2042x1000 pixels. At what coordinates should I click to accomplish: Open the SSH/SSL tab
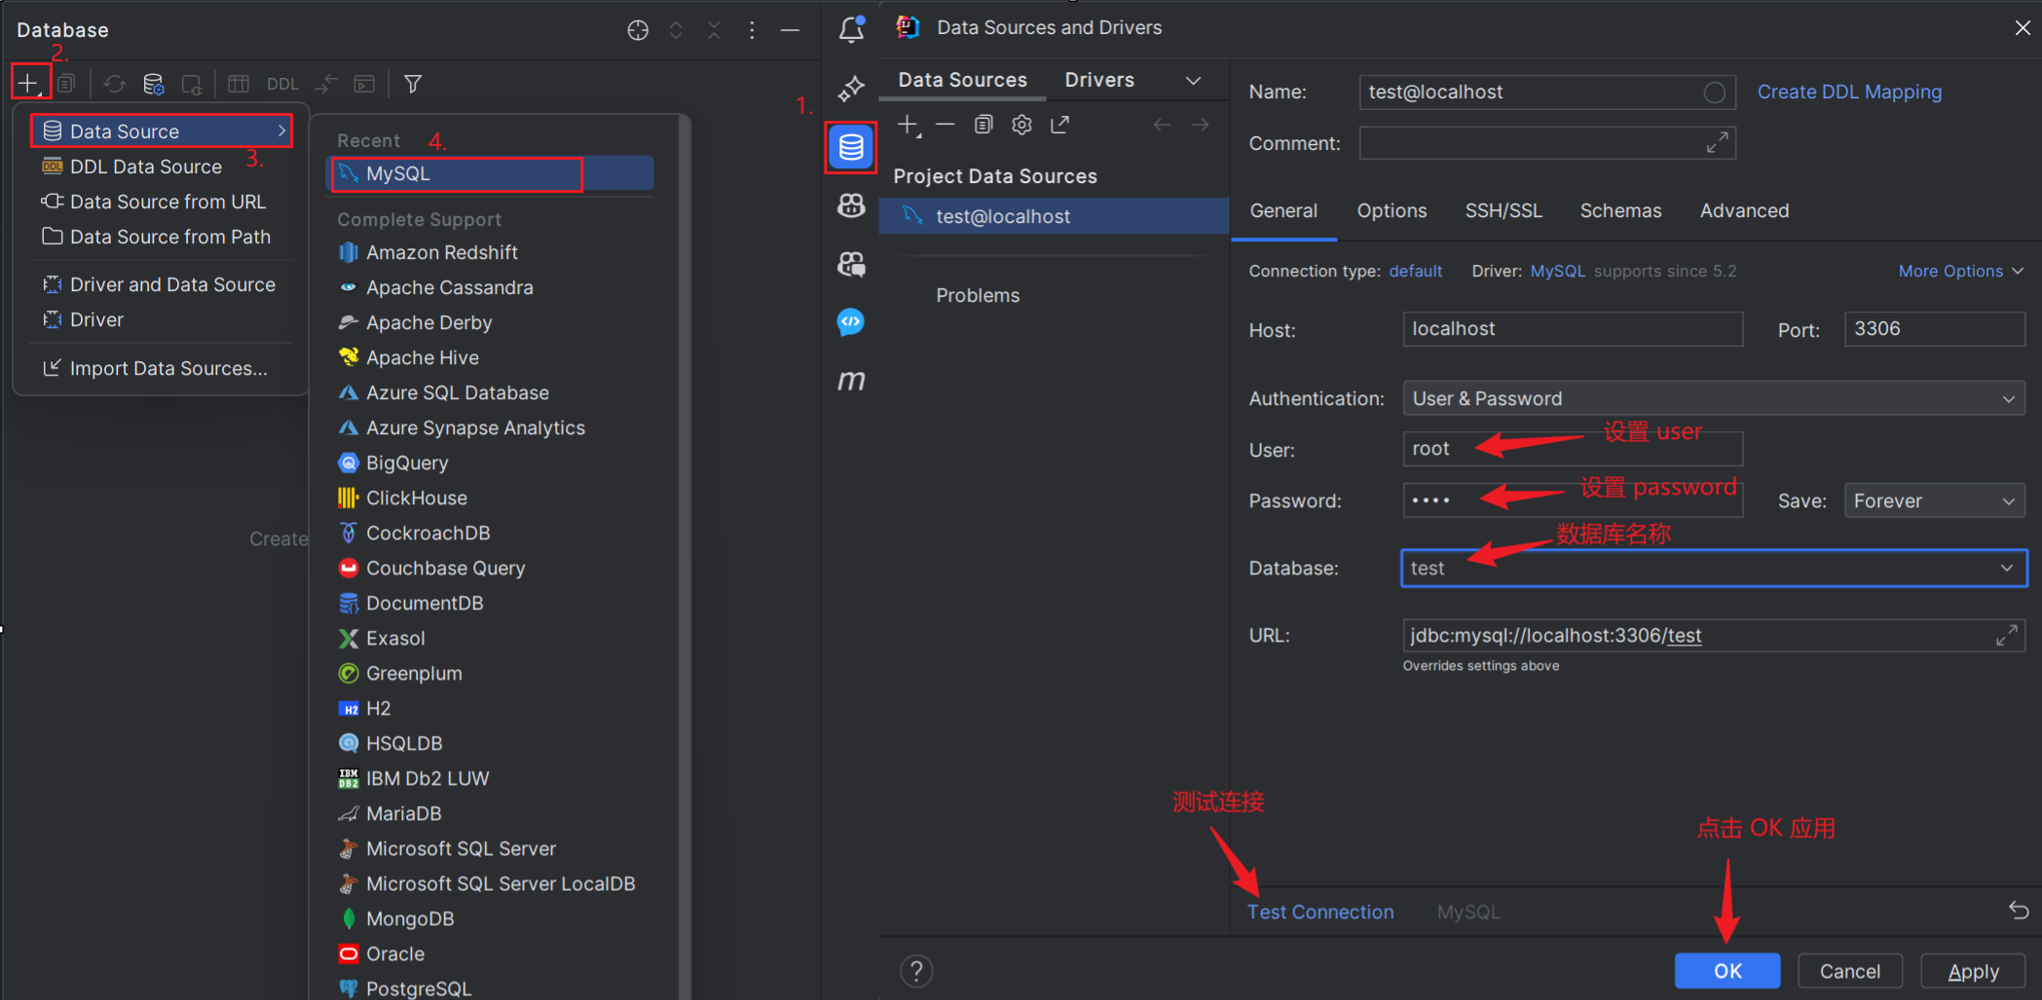[x=1504, y=210]
